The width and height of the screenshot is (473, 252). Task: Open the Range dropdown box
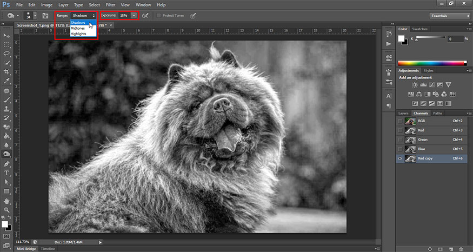[83, 15]
